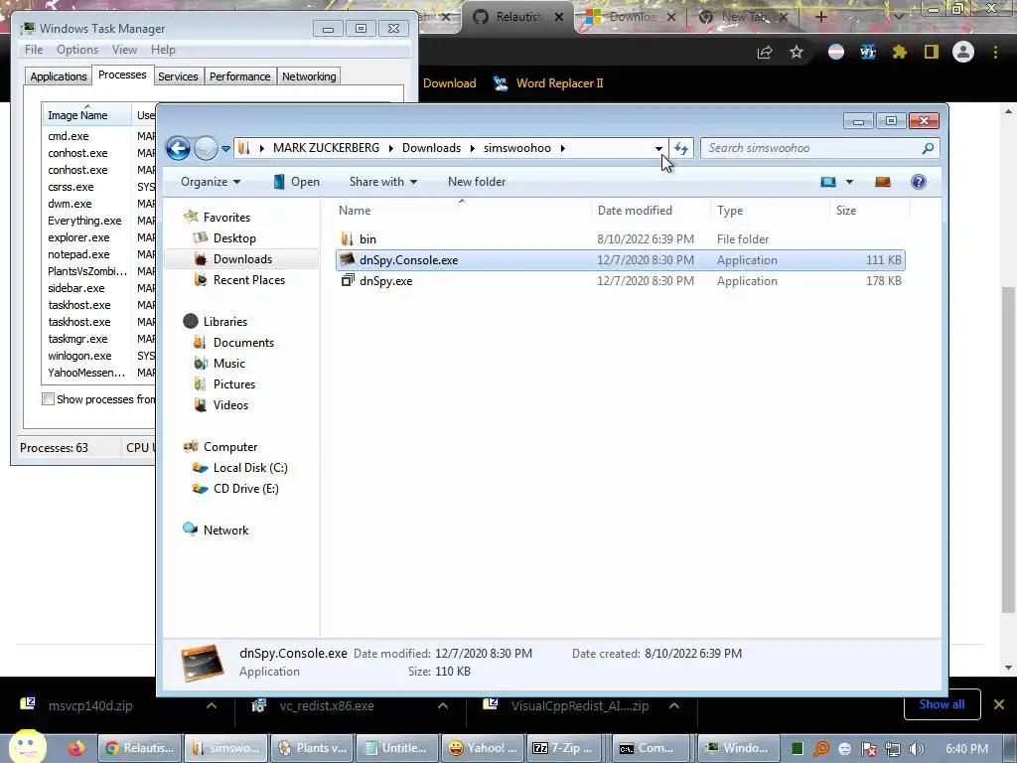Open the Organize dropdown menu
The height and width of the screenshot is (763, 1017).
tap(211, 182)
